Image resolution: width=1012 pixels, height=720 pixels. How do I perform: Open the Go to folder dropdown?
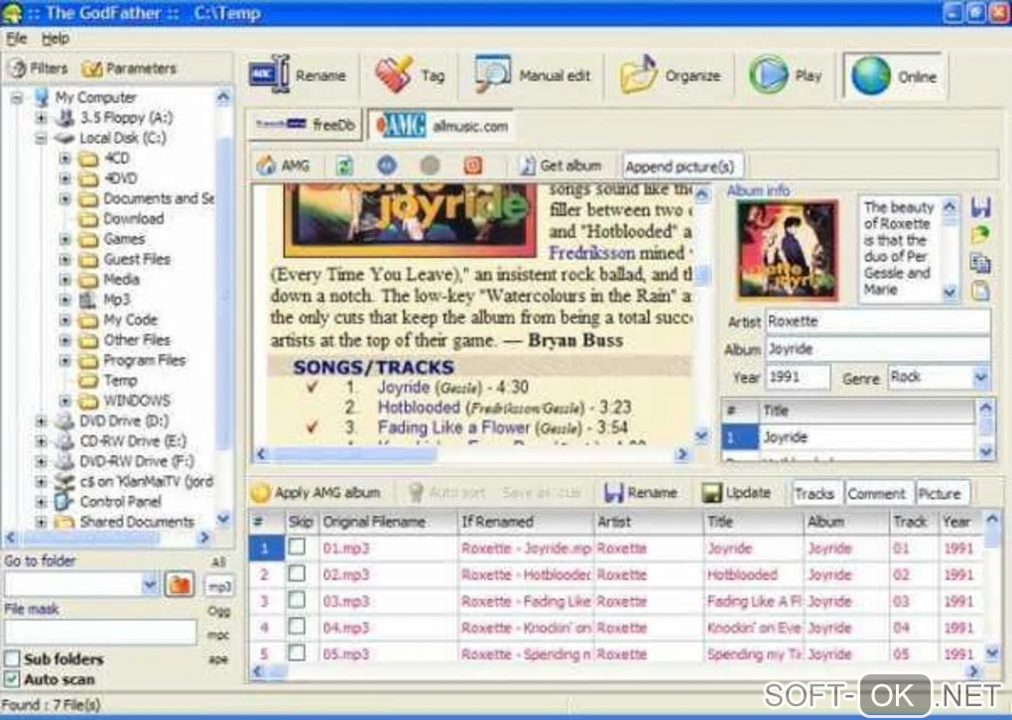(150, 584)
